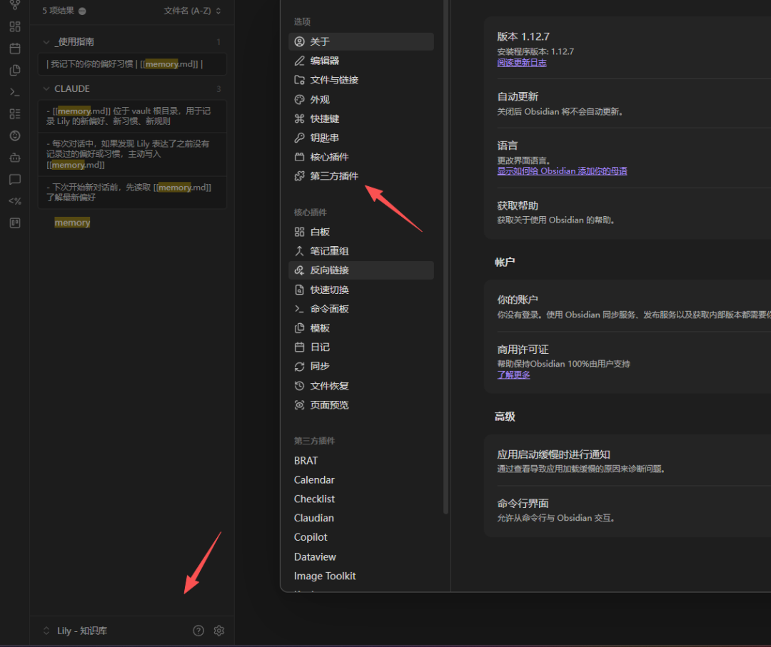Open the kanban board ribbon icon
771x647 pixels.
tap(15, 223)
